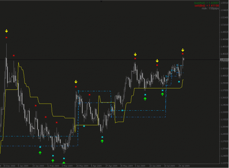Click red x under late June 2009 yellow arrow
The width and height of the screenshot is (229, 168).
coord(157,65)
